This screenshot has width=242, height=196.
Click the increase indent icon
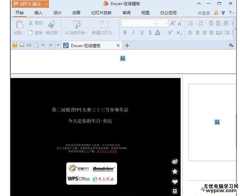pyautogui.click(x=218, y=23)
